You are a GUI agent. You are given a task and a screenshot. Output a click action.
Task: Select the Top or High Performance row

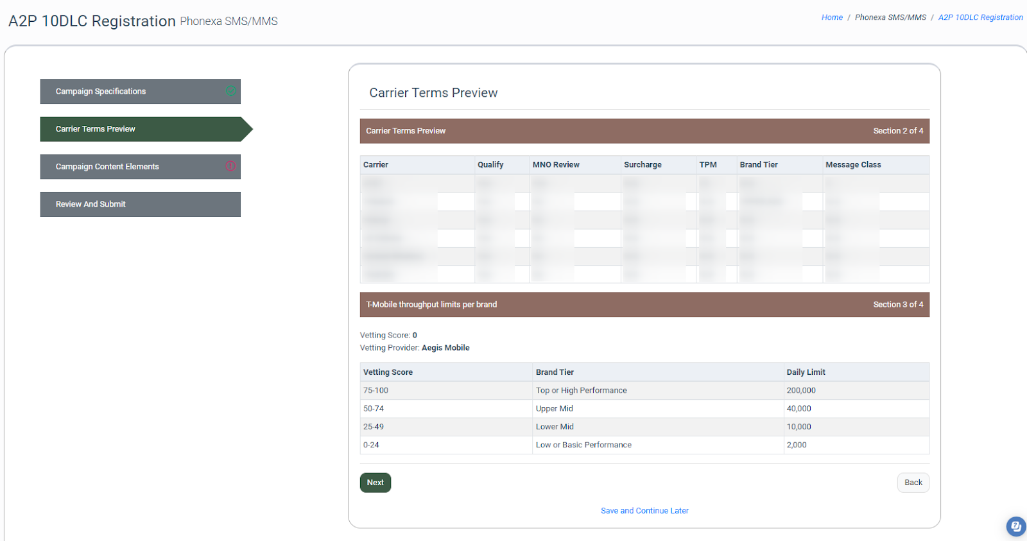581,390
